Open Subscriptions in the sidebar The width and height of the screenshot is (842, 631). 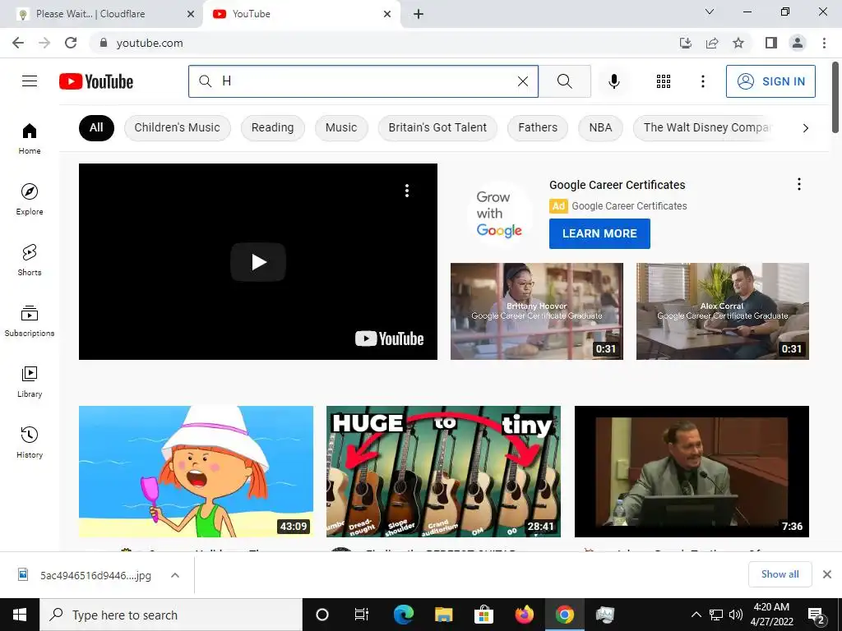pyautogui.click(x=30, y=321)
